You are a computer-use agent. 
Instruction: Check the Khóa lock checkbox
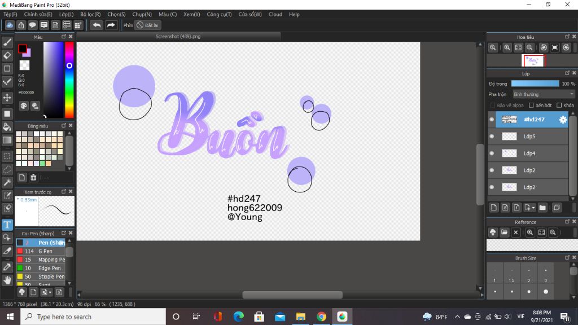click(559, 106)
